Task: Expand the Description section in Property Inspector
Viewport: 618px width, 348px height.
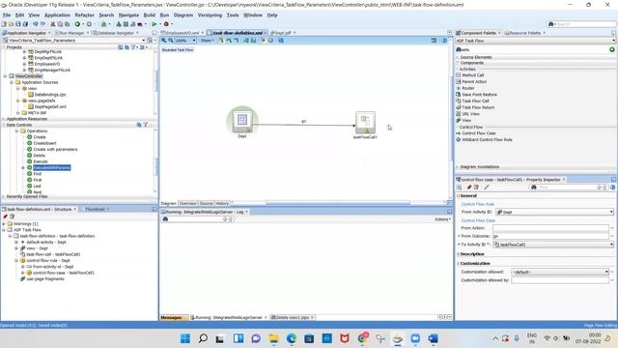Action: [459, 254]
